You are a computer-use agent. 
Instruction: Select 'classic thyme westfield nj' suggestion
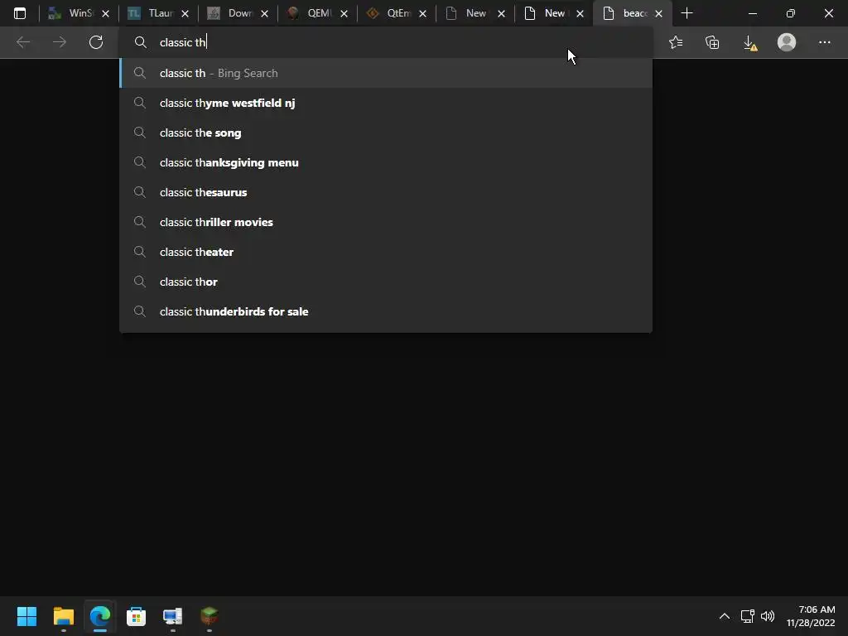coord(386,103)
